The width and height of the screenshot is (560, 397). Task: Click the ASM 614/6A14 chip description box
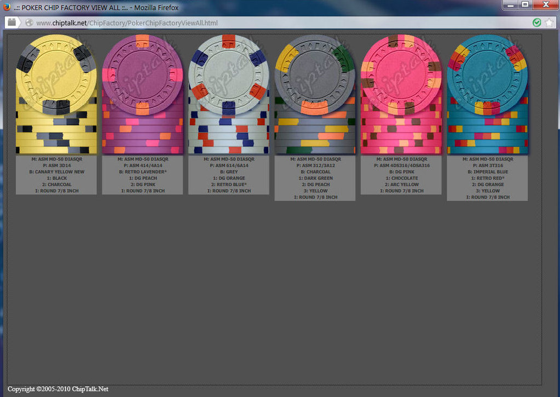pyautogui.click(x=228, y=175)
